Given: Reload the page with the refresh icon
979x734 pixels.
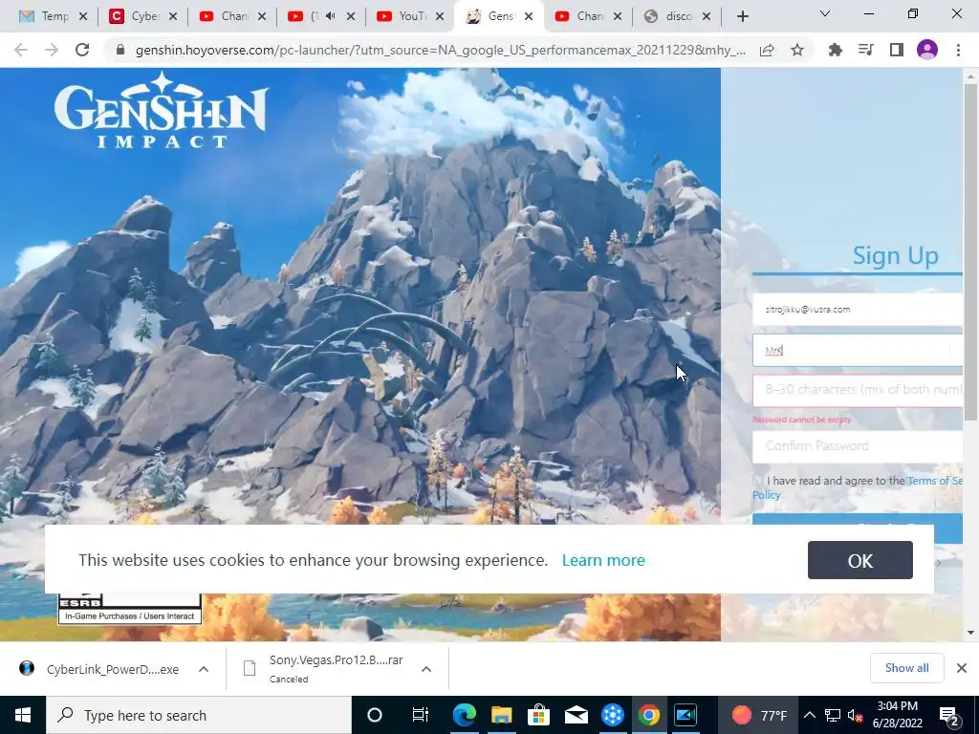Looking at the screenshot, I should tap(82, 50).
